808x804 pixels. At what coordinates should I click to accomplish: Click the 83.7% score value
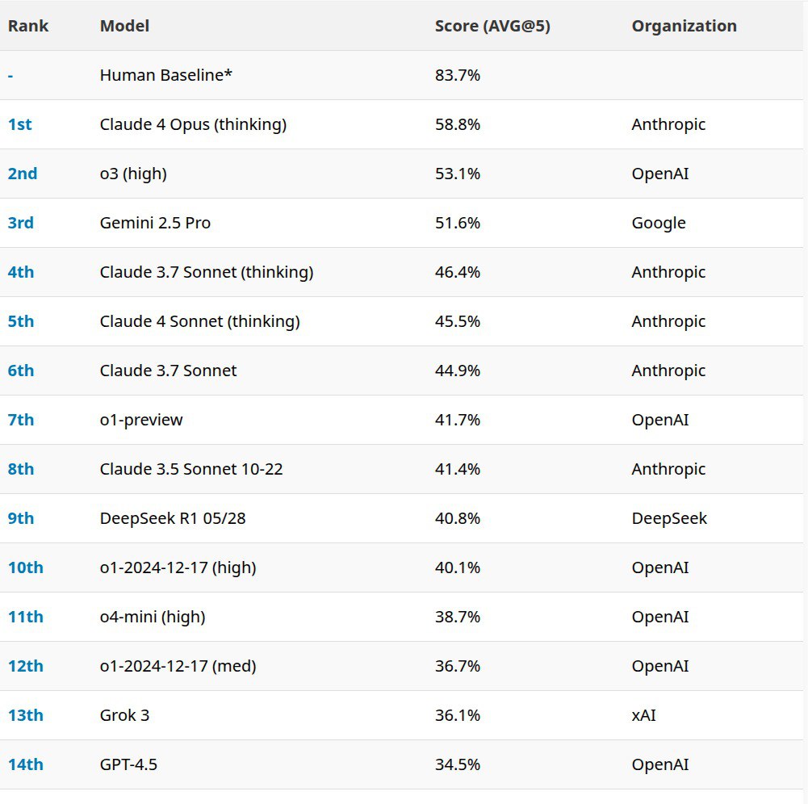pyautogui.click(x=458, y=75)
